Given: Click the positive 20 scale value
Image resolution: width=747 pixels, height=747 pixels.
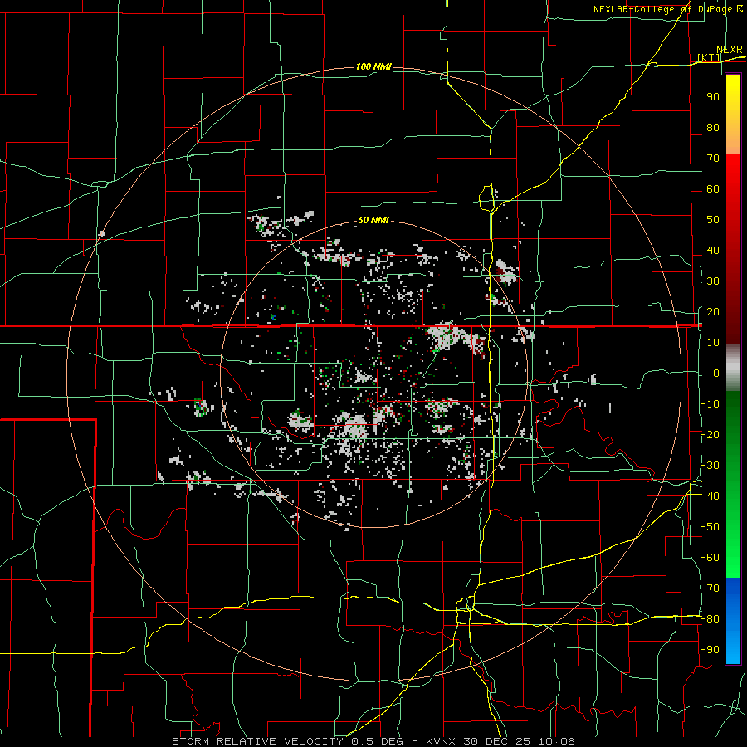Looking at the screenshot, I should [x=713, y=312].
